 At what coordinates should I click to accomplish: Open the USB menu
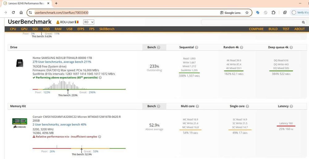69,29
